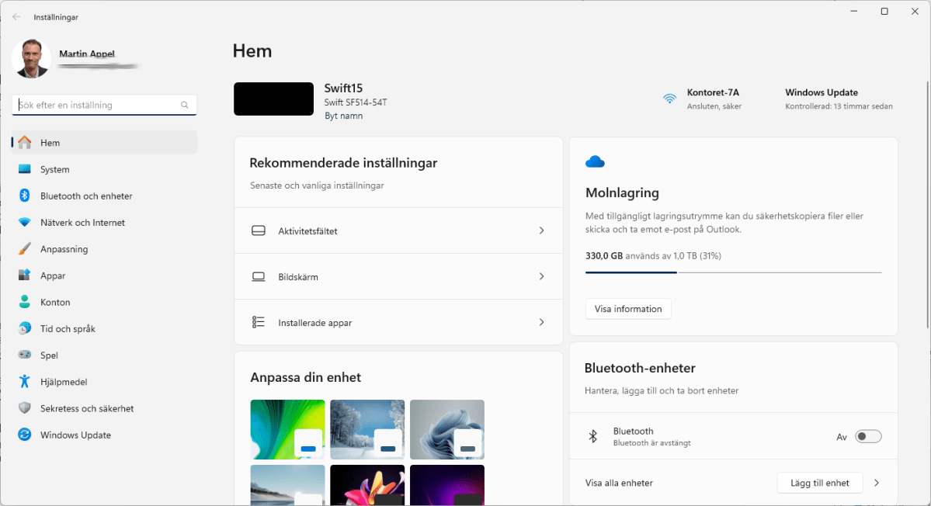Click the cloud storage usage bar
The width and height of the screenshot is (931, 506).
point(733,272)
